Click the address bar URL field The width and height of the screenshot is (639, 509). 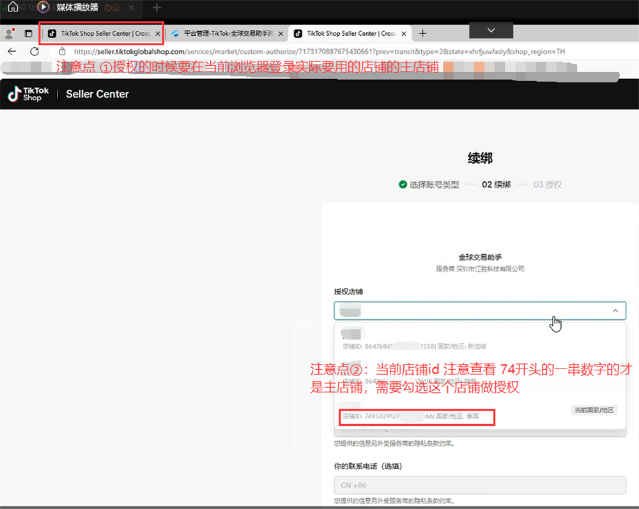click(319, 52)
